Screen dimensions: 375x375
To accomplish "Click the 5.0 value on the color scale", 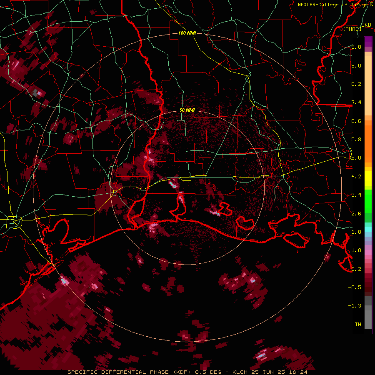I will pos(356,158).
